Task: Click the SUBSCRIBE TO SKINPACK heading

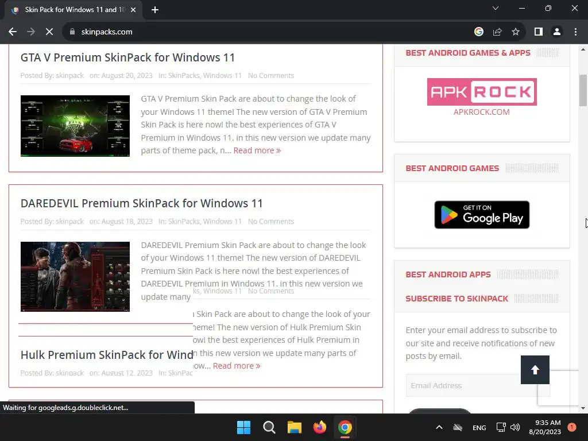Action: click(x=457, y=299)
